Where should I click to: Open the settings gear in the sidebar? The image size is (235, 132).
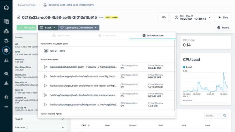tap(6, 97)
